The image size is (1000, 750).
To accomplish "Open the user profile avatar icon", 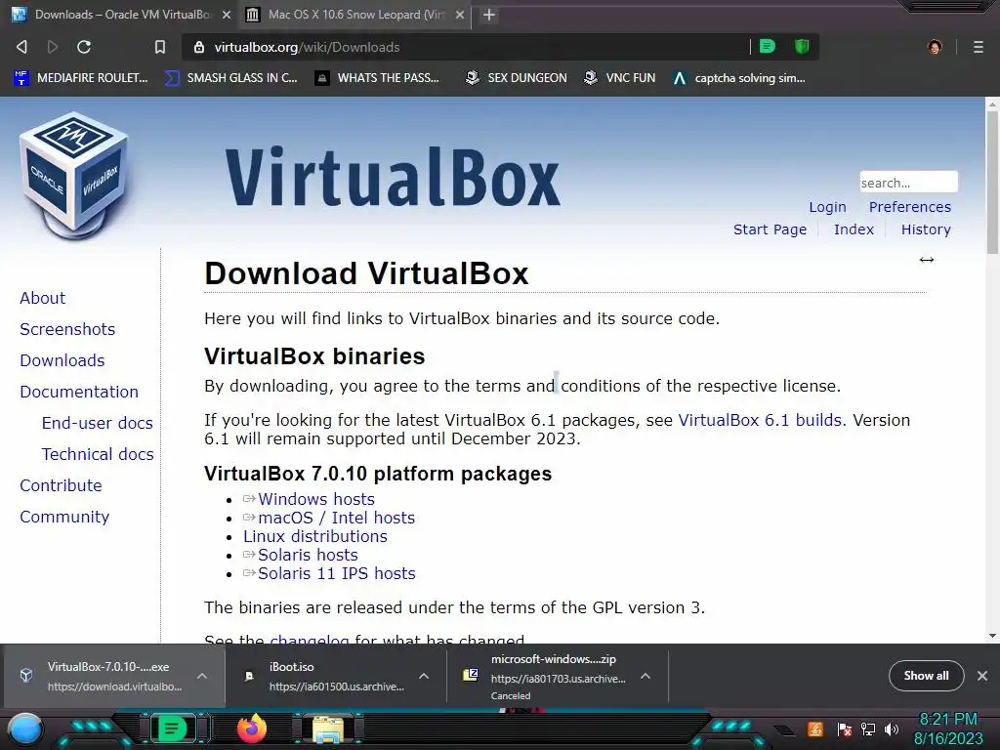I will 935,47.
